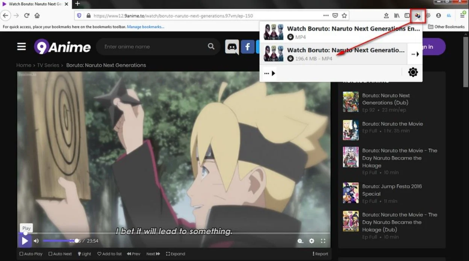Open the Firefox hamburger application menu
This screenshot has width=469, height=261.
pos(463,15)
